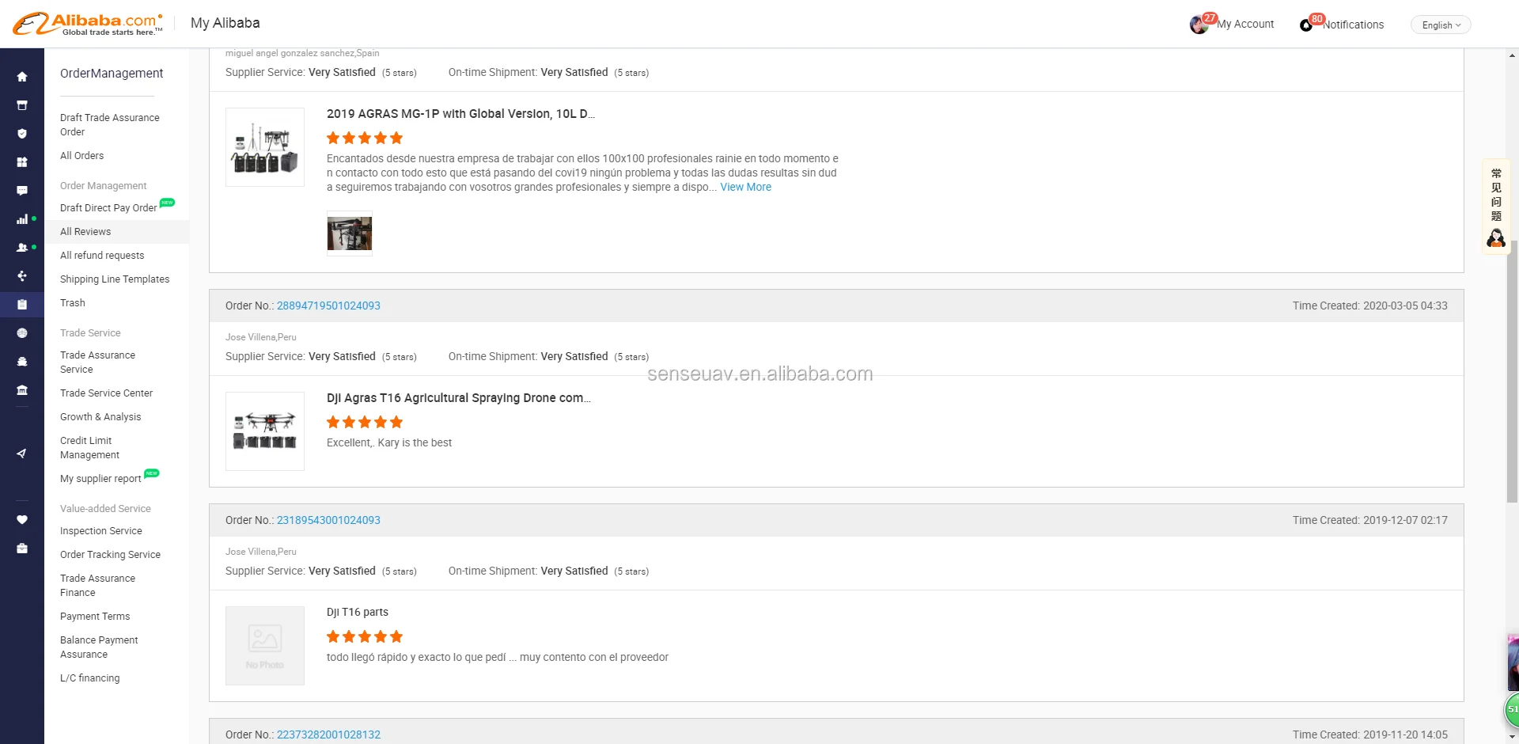Click the home icon in left sidebar
Screen dimensions: 1519x744
(22, 77)
